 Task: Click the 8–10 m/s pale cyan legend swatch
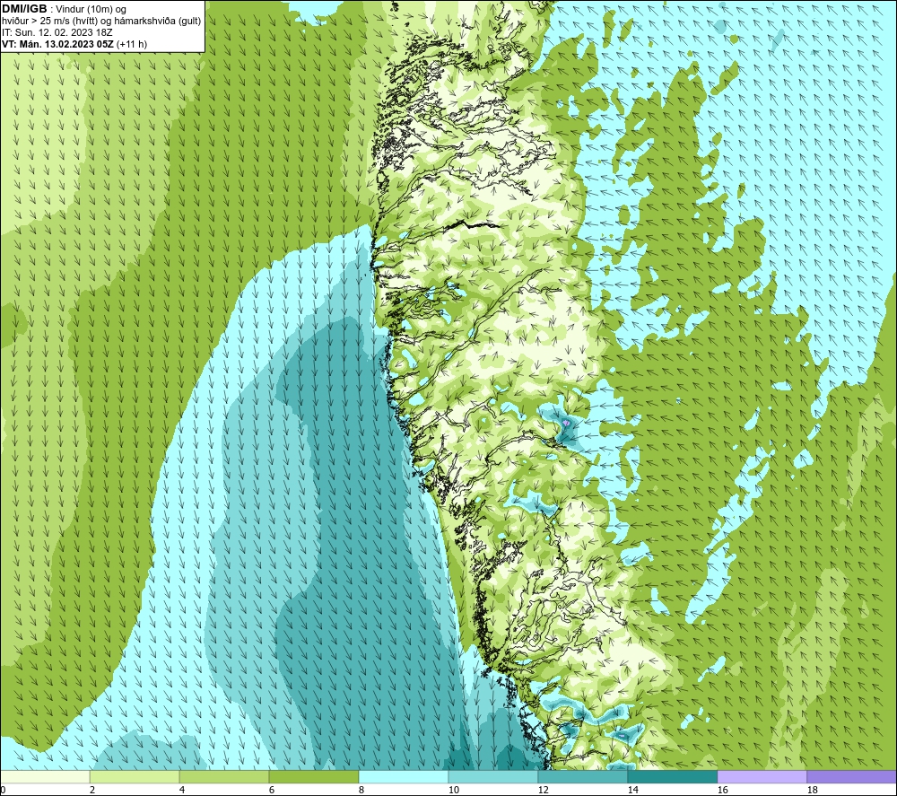click(x=404, y=776)
